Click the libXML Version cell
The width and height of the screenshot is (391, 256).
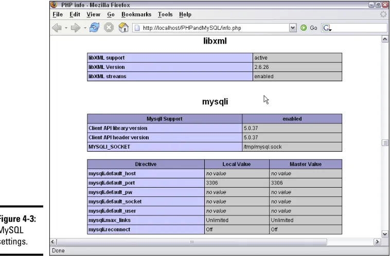(x=170, y=67)
